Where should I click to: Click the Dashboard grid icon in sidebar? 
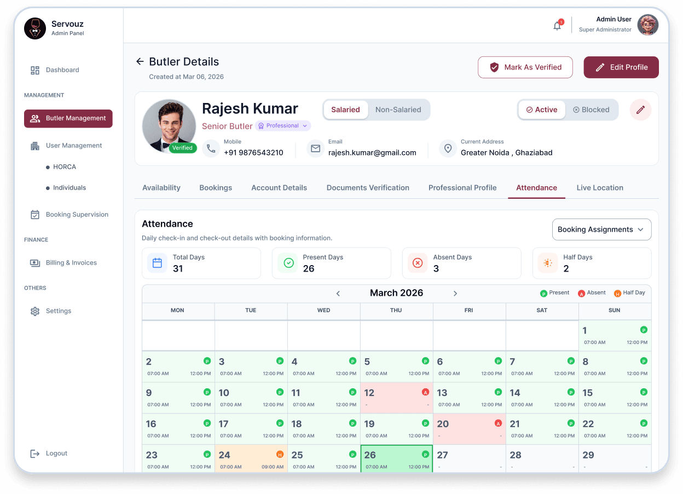tap(35, 70)
